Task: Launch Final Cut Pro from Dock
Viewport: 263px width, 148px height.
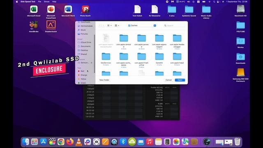Action: (x=52, y=142)
